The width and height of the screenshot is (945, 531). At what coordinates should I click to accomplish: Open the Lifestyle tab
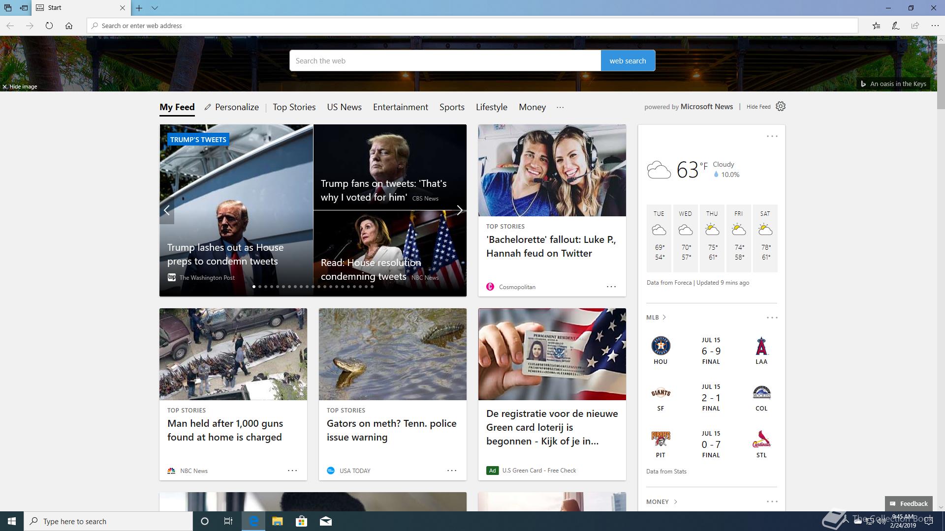(x=492, y=107)
